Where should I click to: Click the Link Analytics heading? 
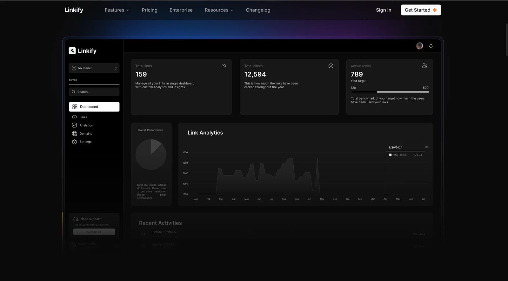(205, 133)
